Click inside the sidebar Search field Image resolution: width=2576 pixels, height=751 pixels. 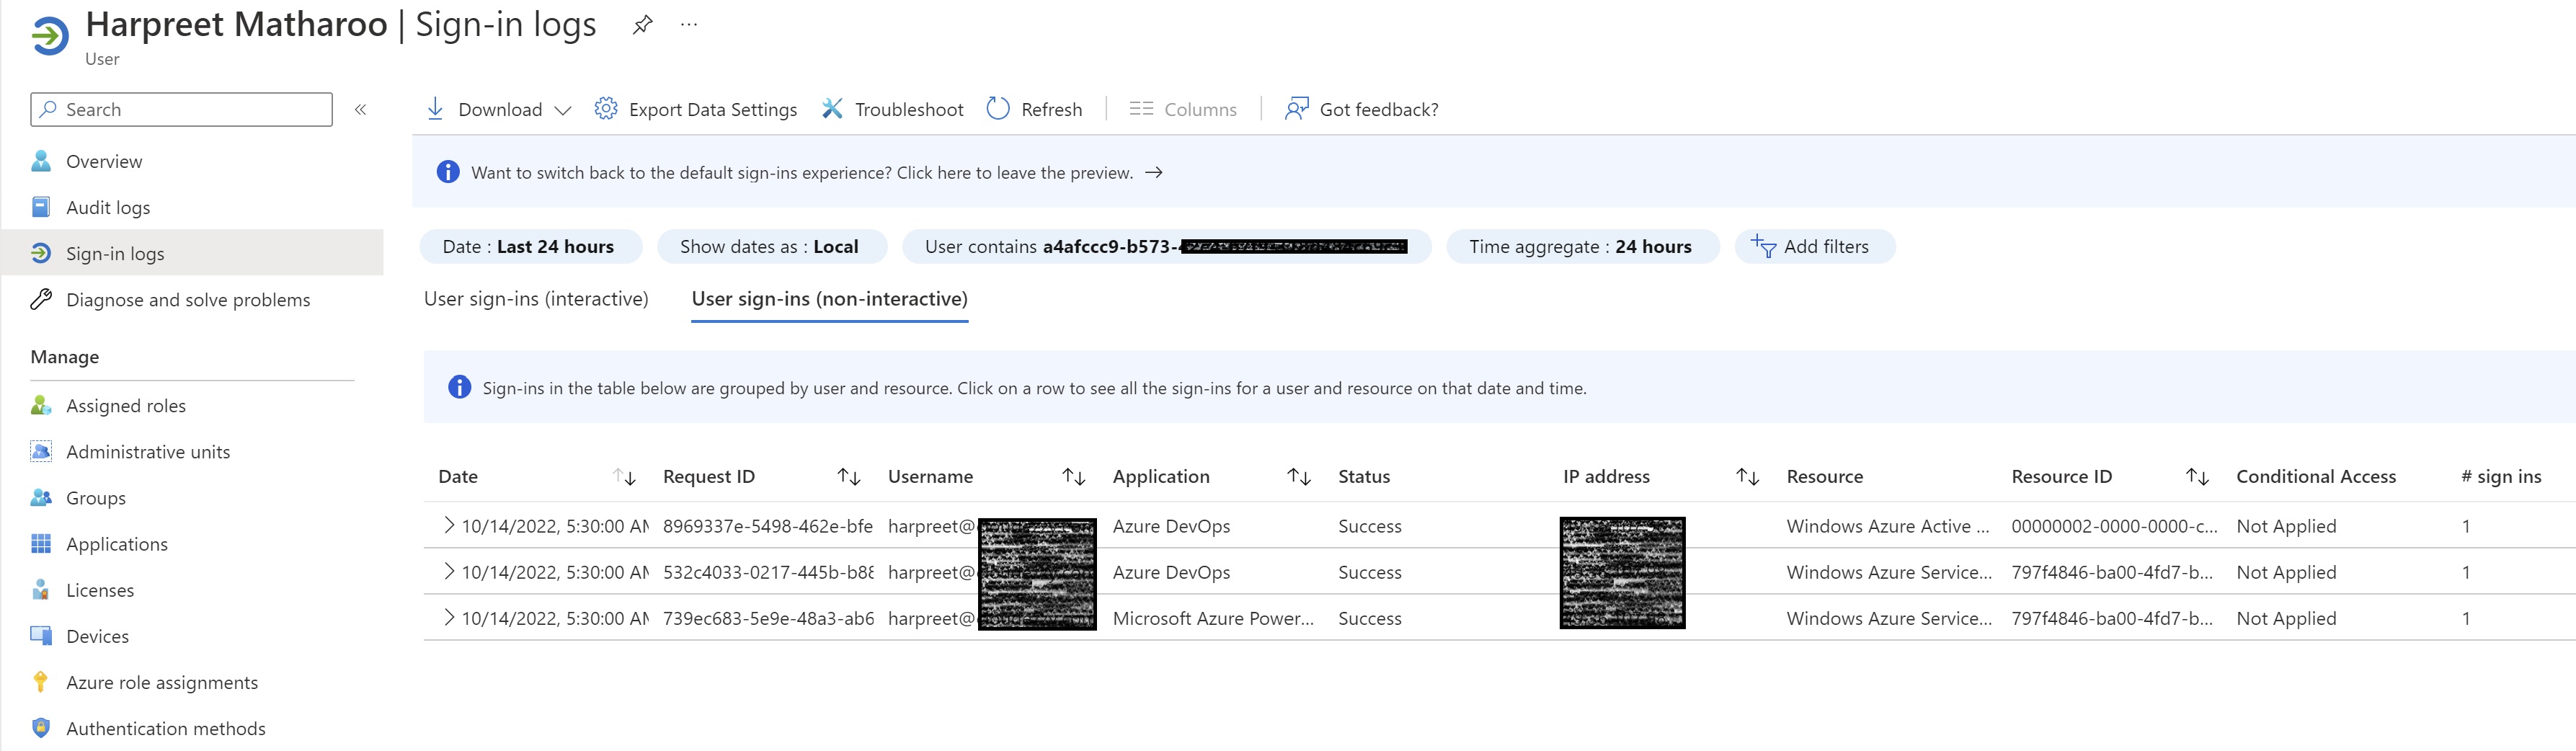[x=180, y=109]
